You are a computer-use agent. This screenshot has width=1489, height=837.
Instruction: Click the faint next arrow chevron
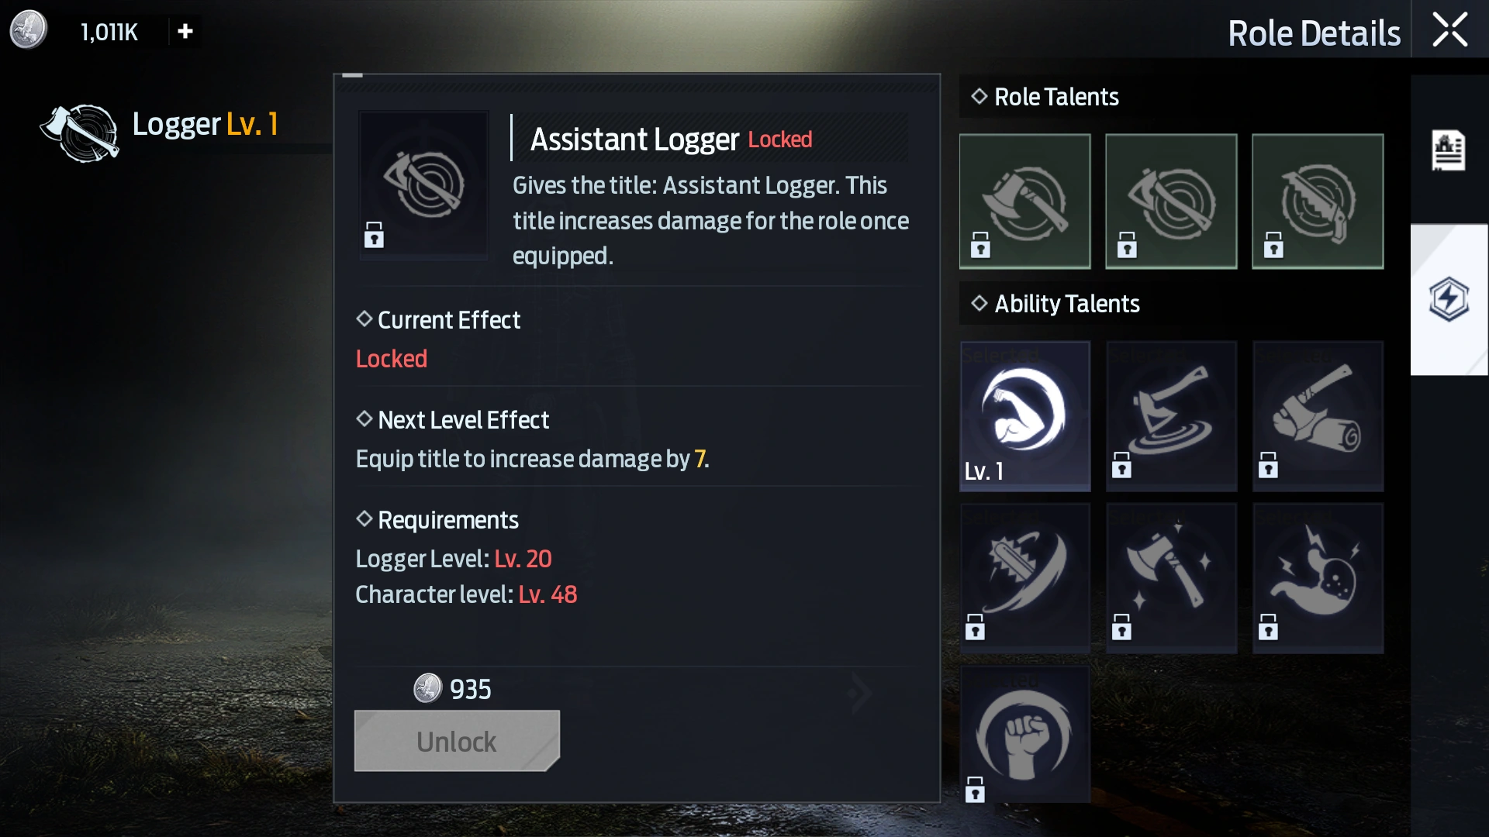point(859,692)
